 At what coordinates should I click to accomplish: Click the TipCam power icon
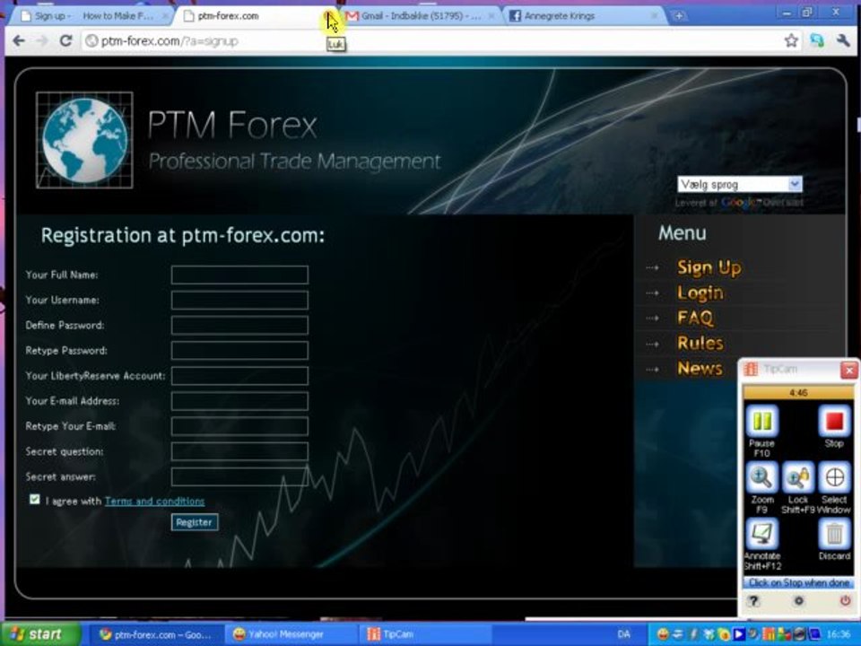pyautogui.click(x=845, y=601)
